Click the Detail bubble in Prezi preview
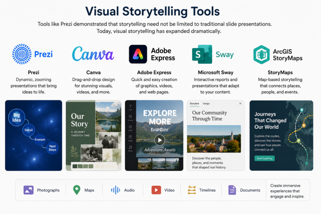This screenshot has height=214, width=321. [x=28, y=130]
